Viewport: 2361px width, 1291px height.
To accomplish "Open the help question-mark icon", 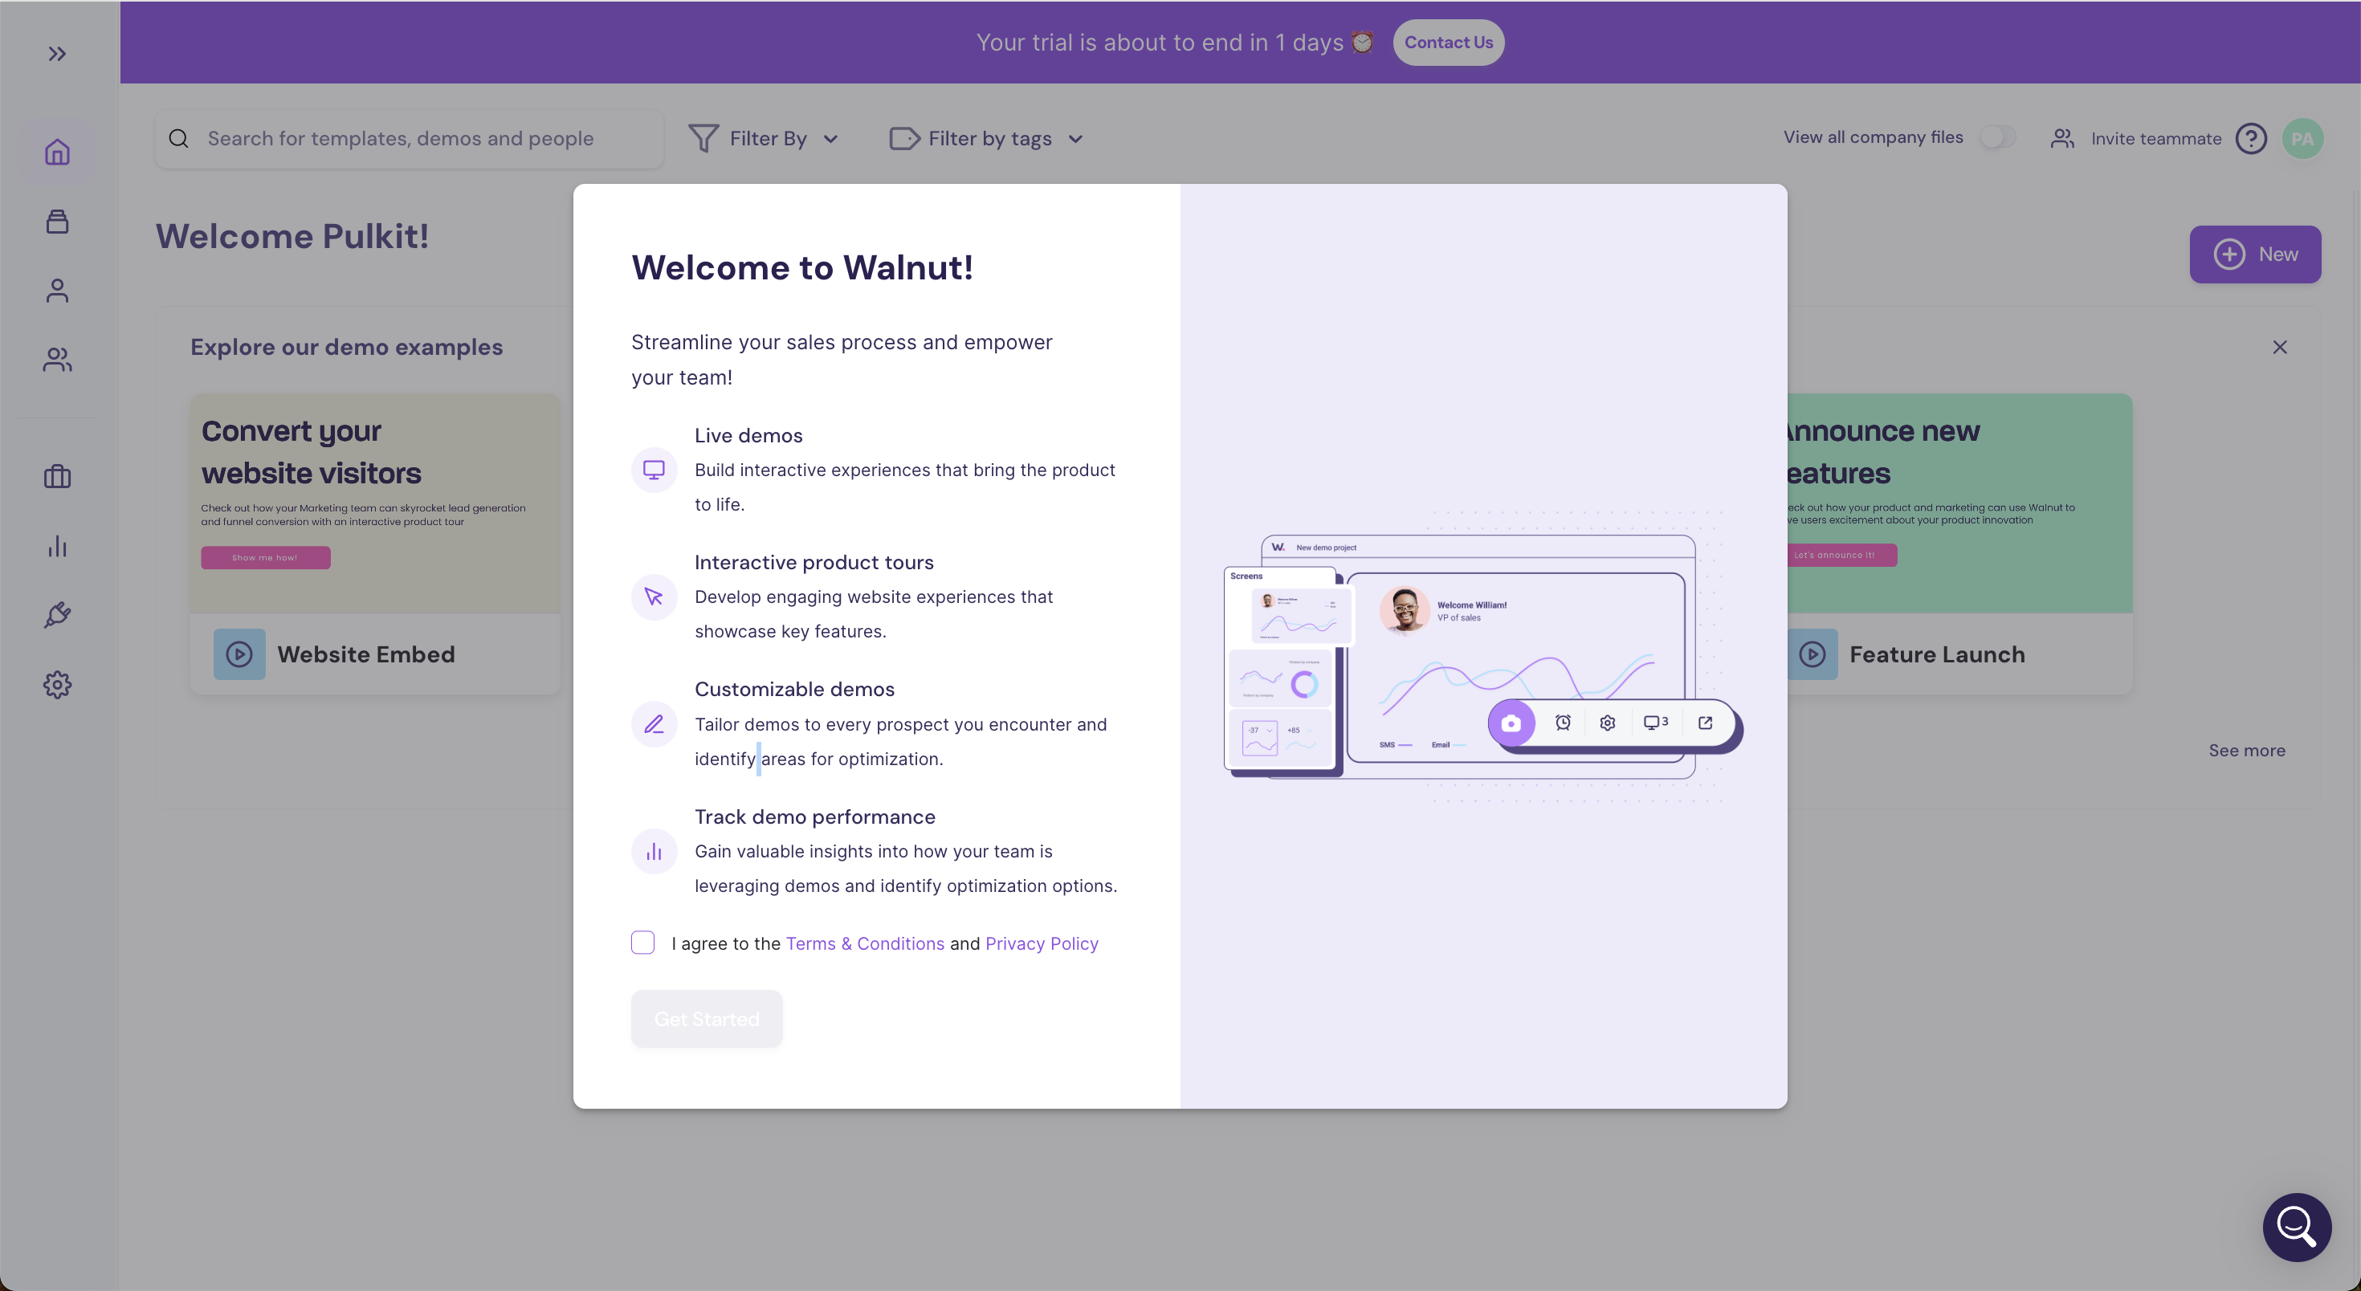I will [x=2251, y=138].
